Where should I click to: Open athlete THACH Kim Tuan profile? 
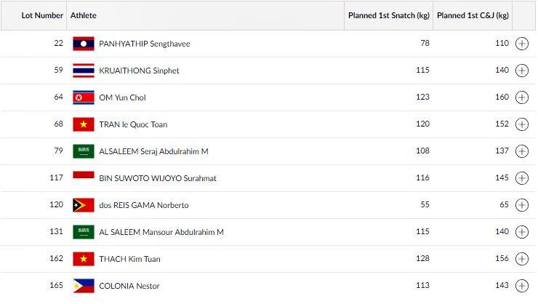pos(129,259)
